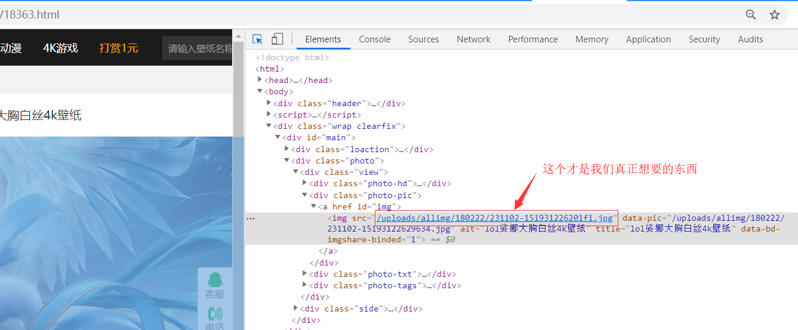
Task: Switch to the Console tab
Action: click(375, 39)
